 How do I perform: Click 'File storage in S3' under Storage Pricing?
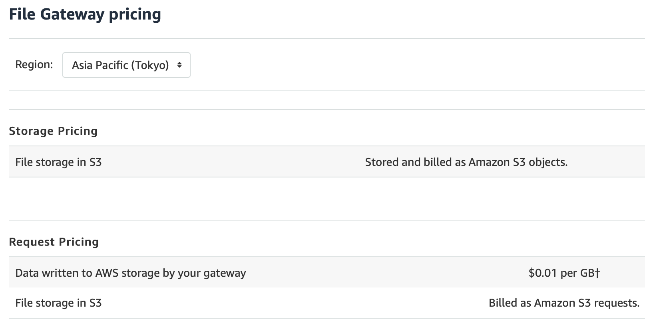58,162
